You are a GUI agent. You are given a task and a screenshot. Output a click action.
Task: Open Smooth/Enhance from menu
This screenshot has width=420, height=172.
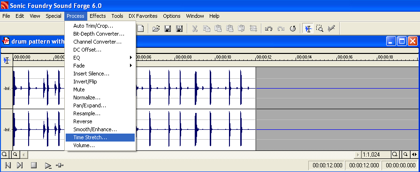click(100, 129)
